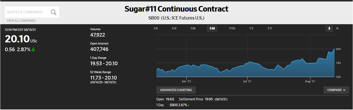Click the small green arrow beside SB00 2.87%
The height and width of the screenshot is (110, 353).
point(189,105)
